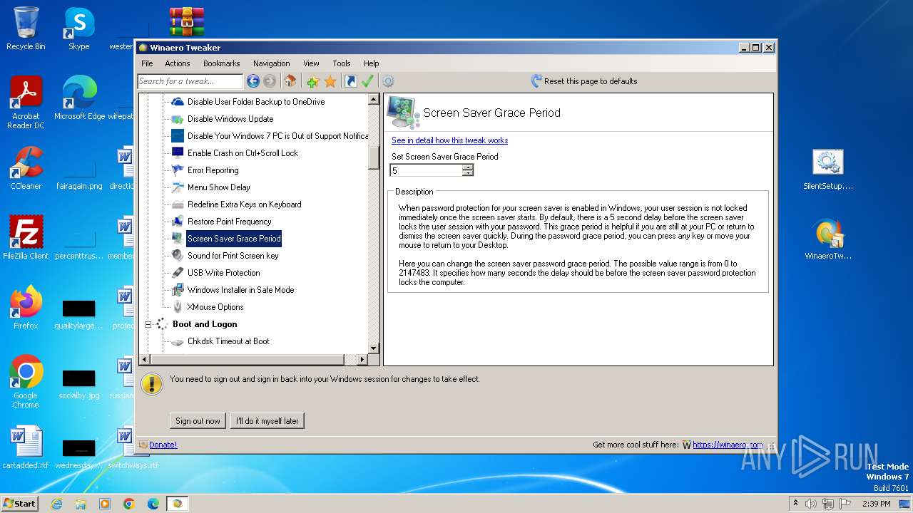Click Reset this page to defaults
This screenshot has width=913, height=513.
coord(584,81)
